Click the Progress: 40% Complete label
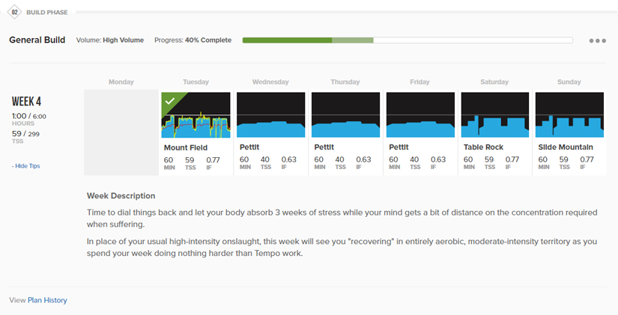Image resolution: width=618 pixels, height=315 pixels. [193, 40]
